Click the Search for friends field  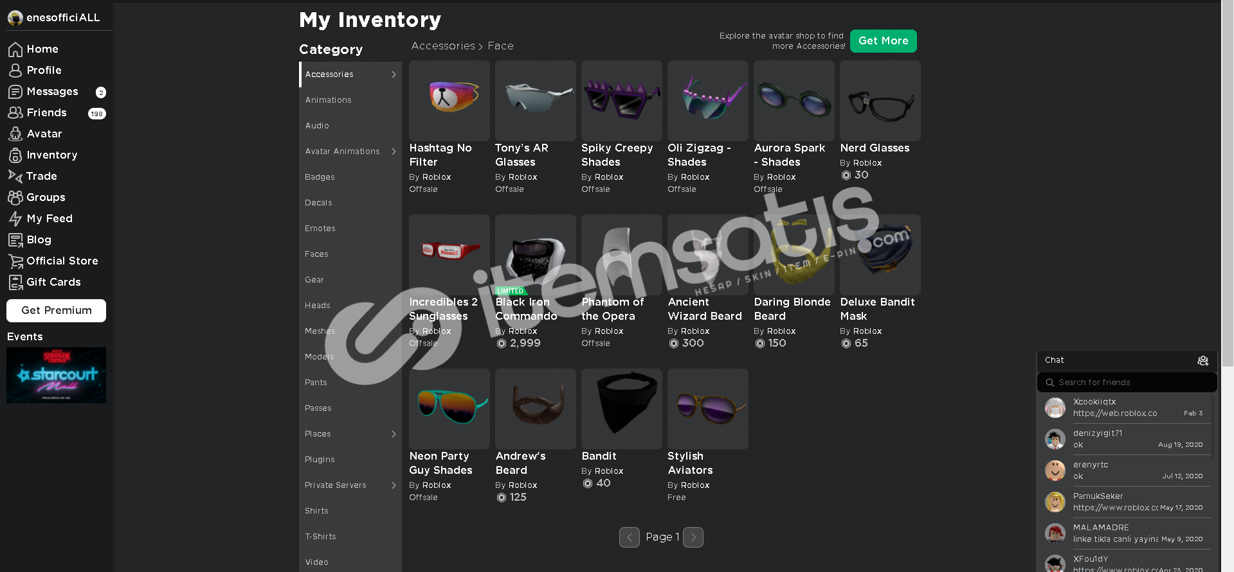(1127, 383)
